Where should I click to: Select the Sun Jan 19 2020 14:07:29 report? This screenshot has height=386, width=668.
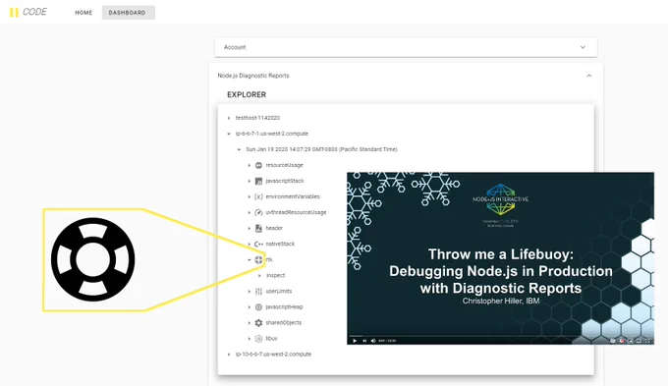tap(321, 149)
